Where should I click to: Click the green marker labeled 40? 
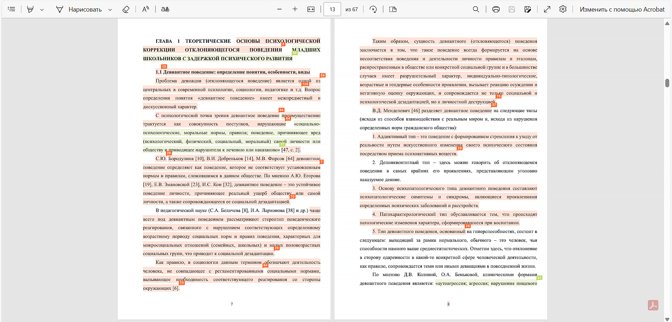(x=295, y=53)
